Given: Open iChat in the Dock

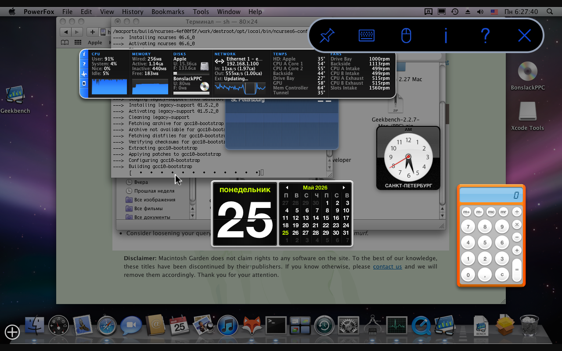Looking at the screenshot, I should click(131, 326).
